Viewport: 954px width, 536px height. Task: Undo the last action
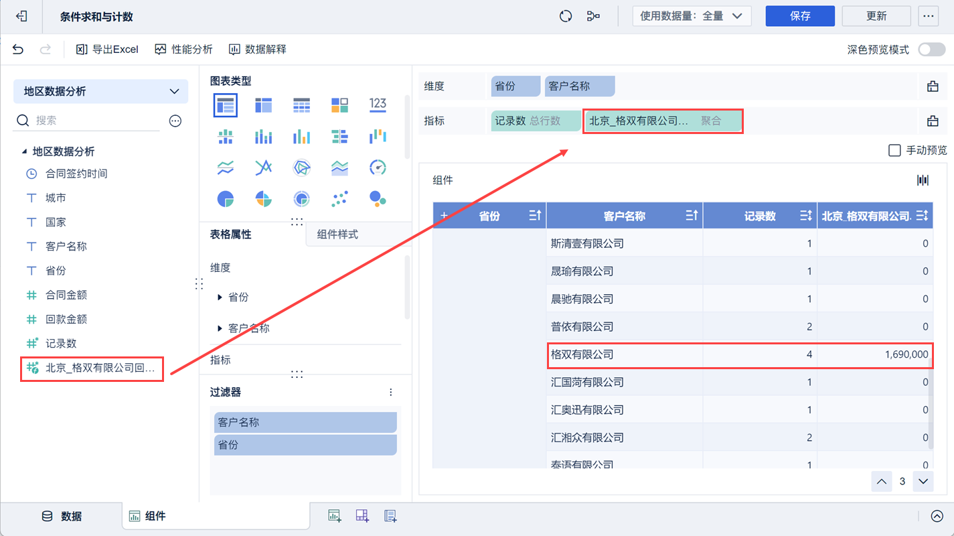[x=18, y=49]
